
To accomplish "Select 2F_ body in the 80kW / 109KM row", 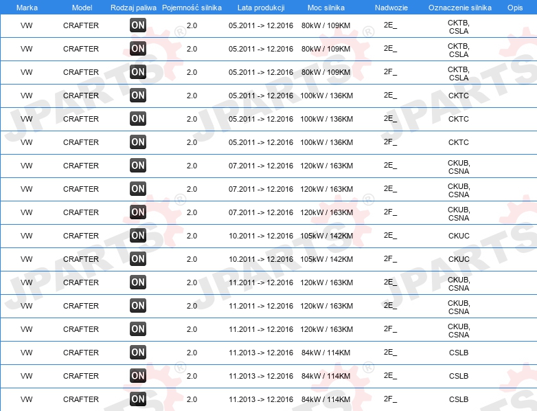I will 391,72.
